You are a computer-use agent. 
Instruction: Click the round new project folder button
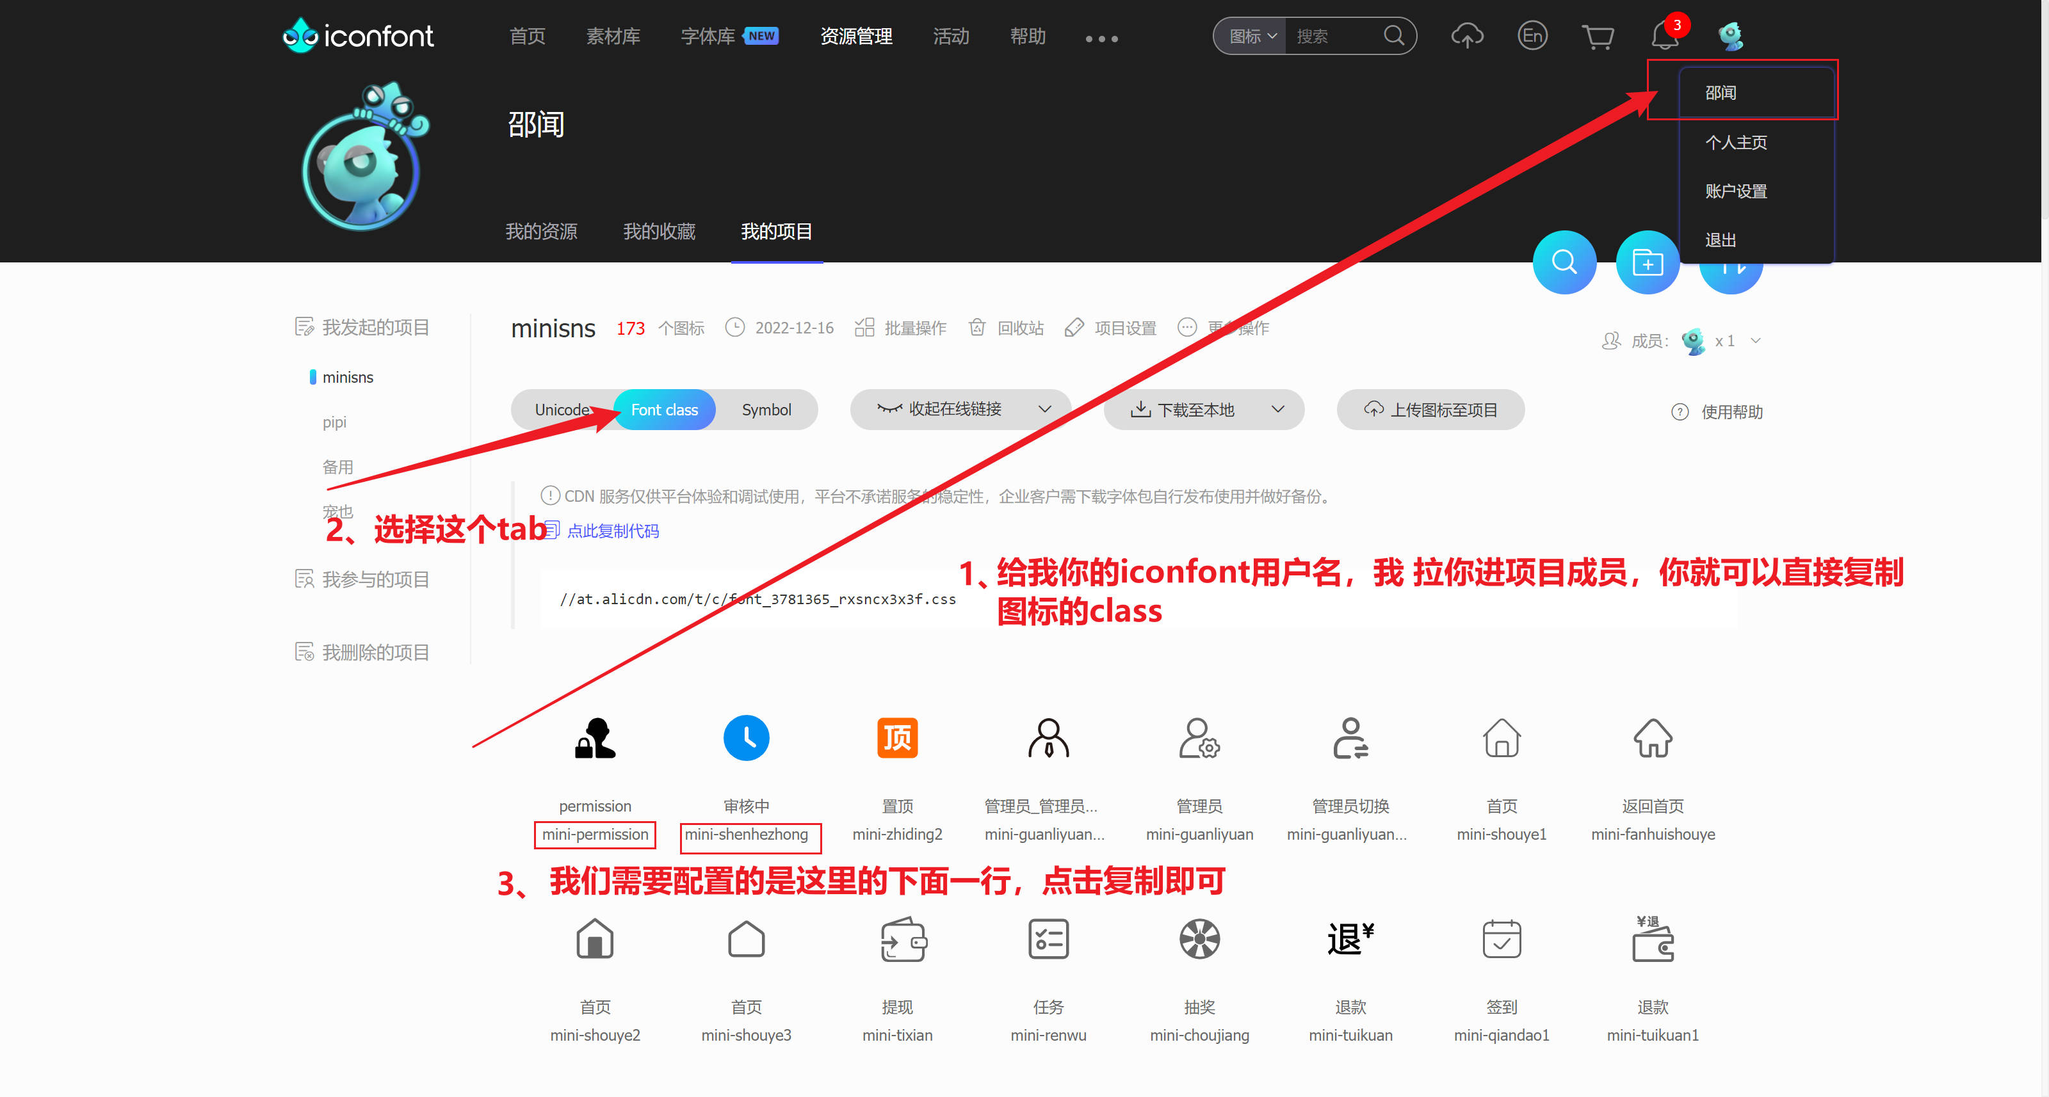pos(1648,262)
